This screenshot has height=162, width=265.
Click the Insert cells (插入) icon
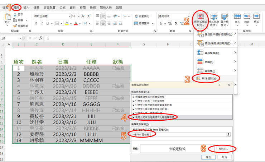point(237,18)
